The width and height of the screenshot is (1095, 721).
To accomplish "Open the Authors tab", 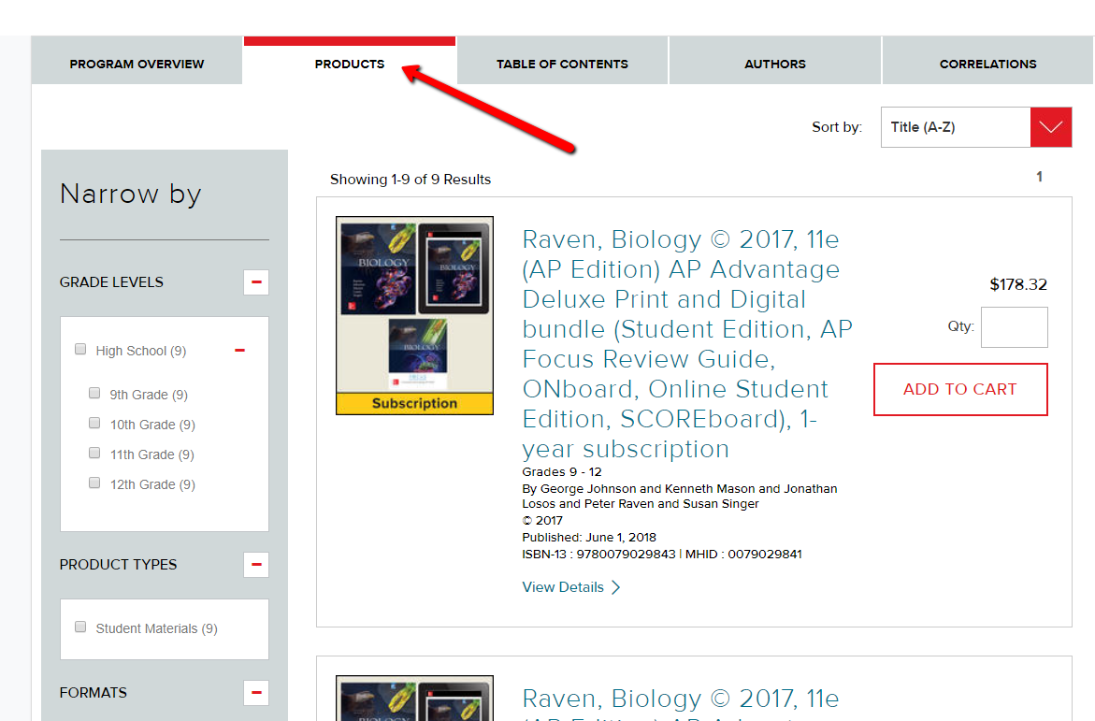I will (774, 63).
